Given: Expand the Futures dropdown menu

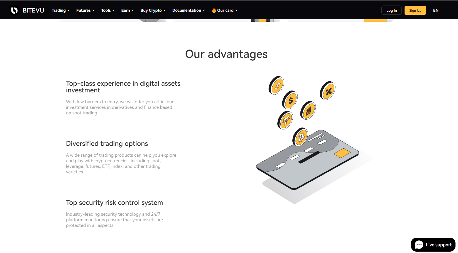Looking at the screenshot, I should click(x=85, y=10).
